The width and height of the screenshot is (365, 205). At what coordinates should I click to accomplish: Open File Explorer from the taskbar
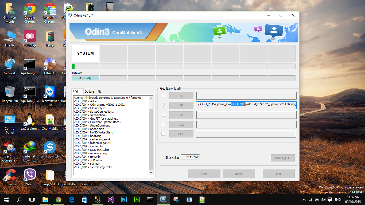tap(45, 199)
